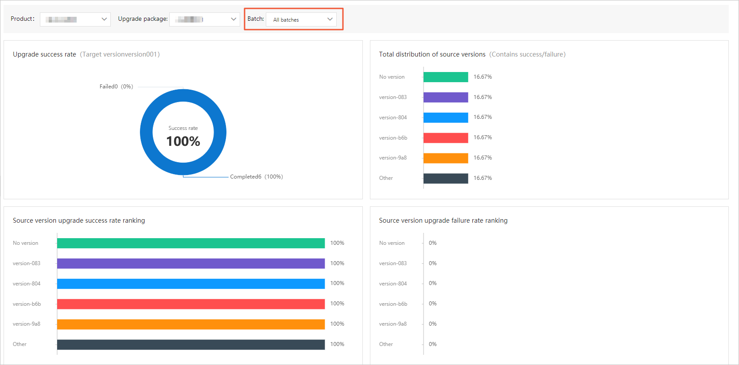739x365 pixels.
Task: Click the Completed6 (100%) label
Action: pyautogui.click(x=257, y=177)
